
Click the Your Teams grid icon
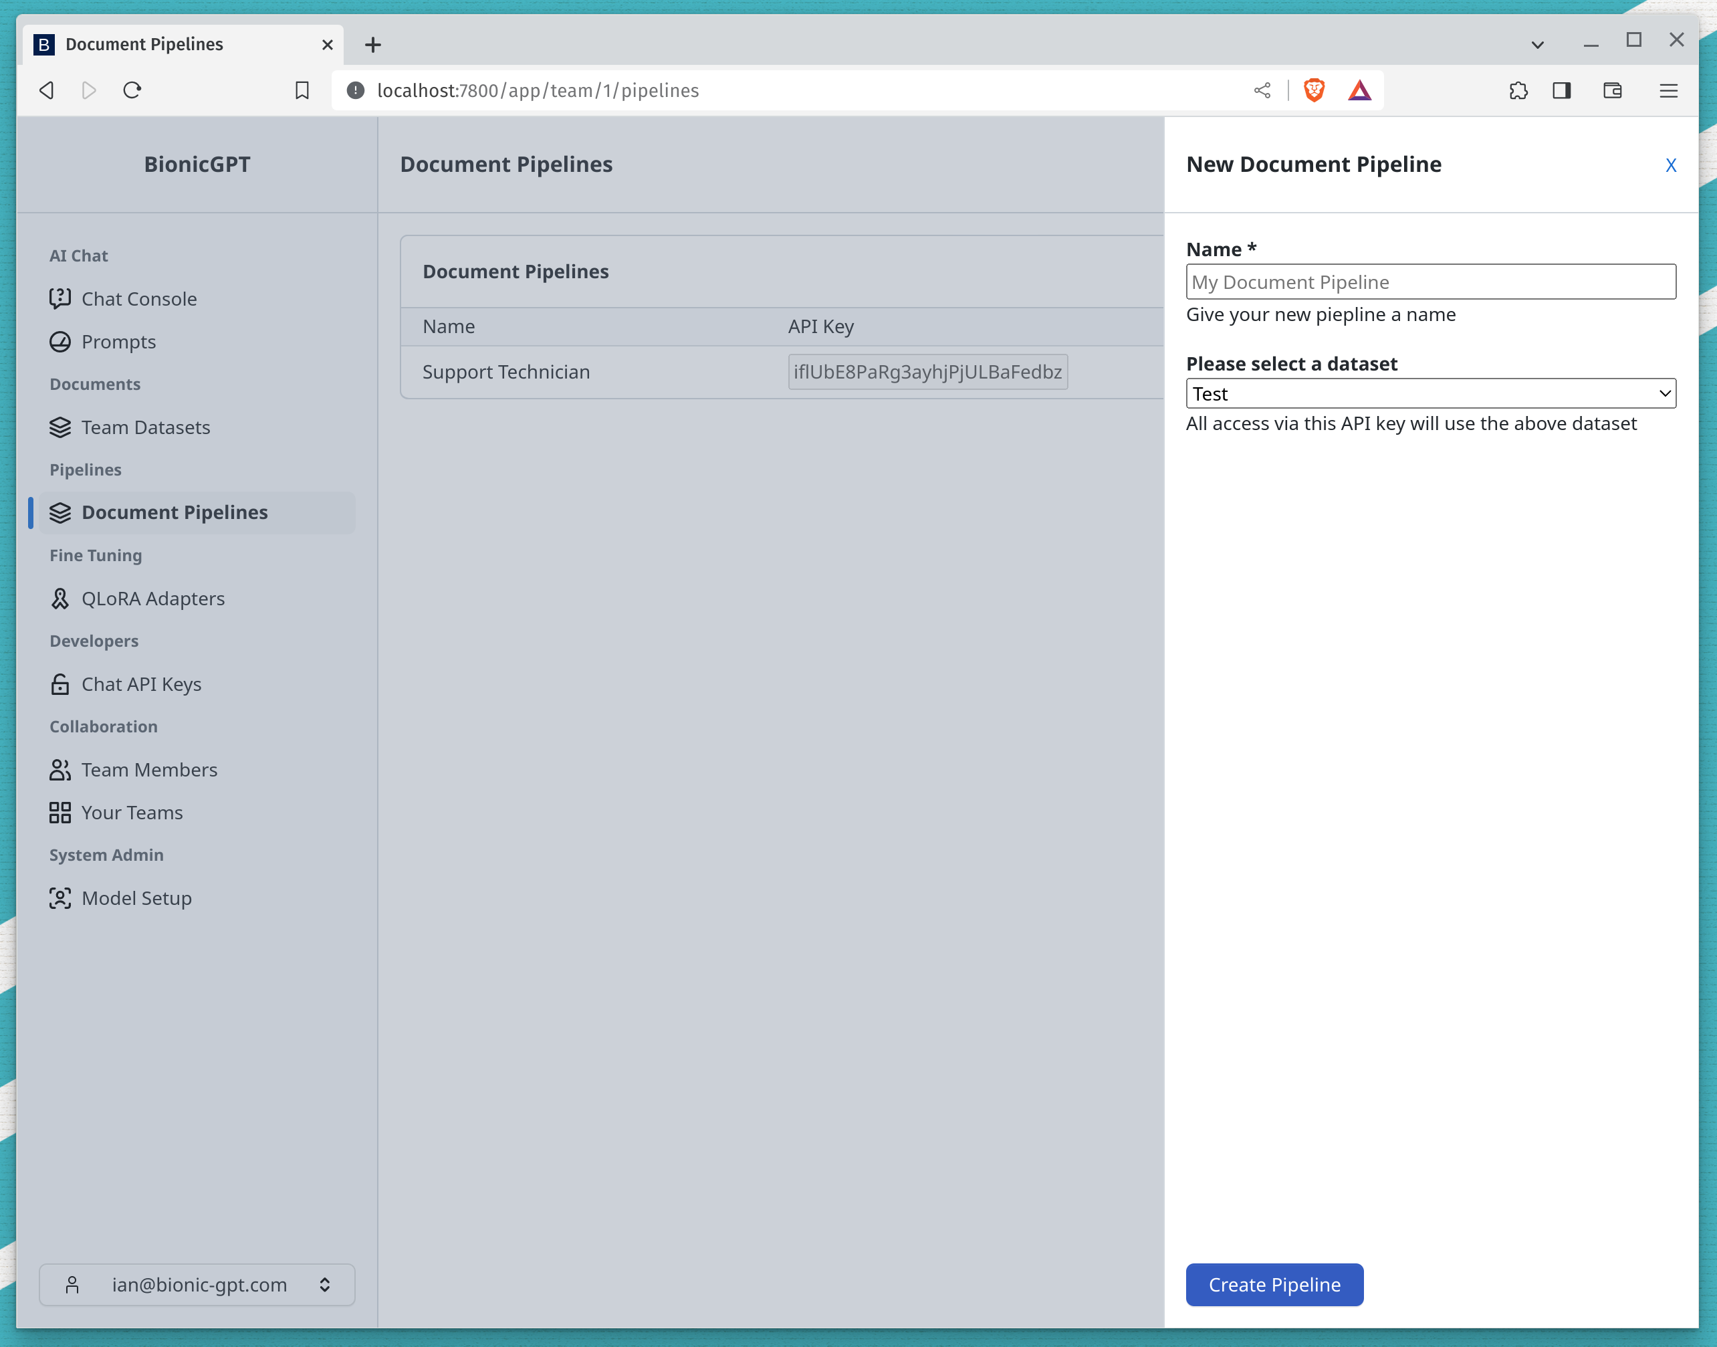click(x=60, y=813)
